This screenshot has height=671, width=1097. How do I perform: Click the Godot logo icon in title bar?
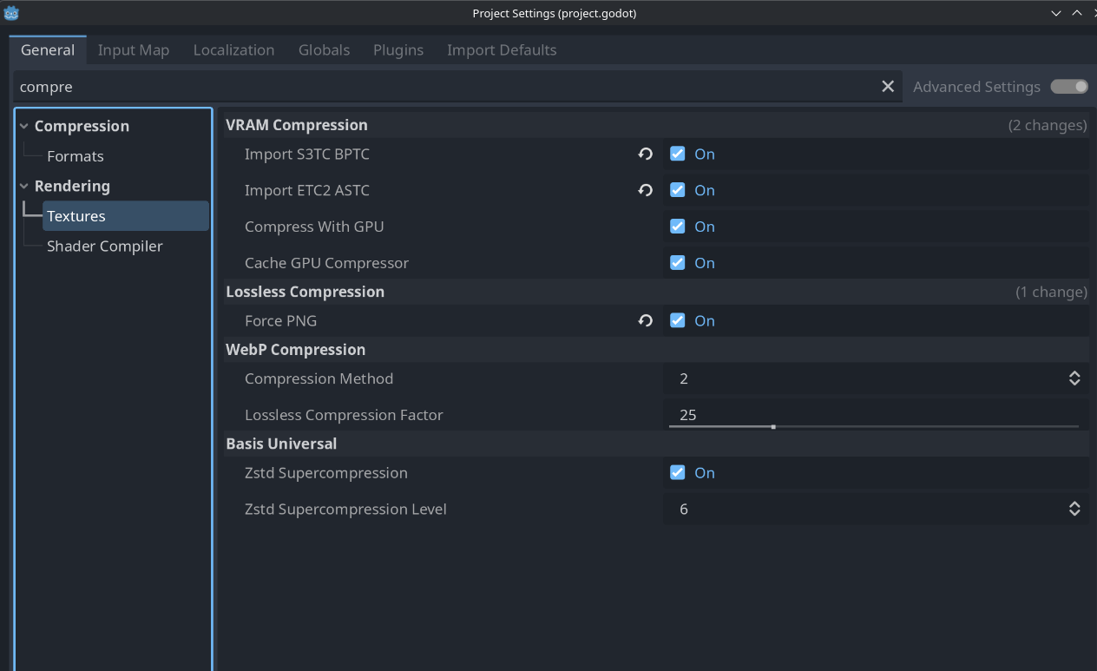(11, 13)
